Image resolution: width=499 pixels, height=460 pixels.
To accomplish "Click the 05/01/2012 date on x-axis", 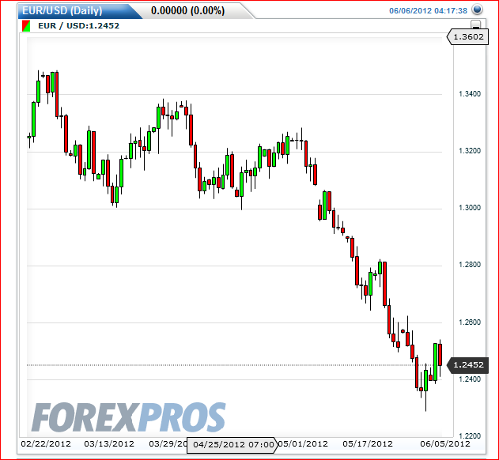I will tap(303, 443).
